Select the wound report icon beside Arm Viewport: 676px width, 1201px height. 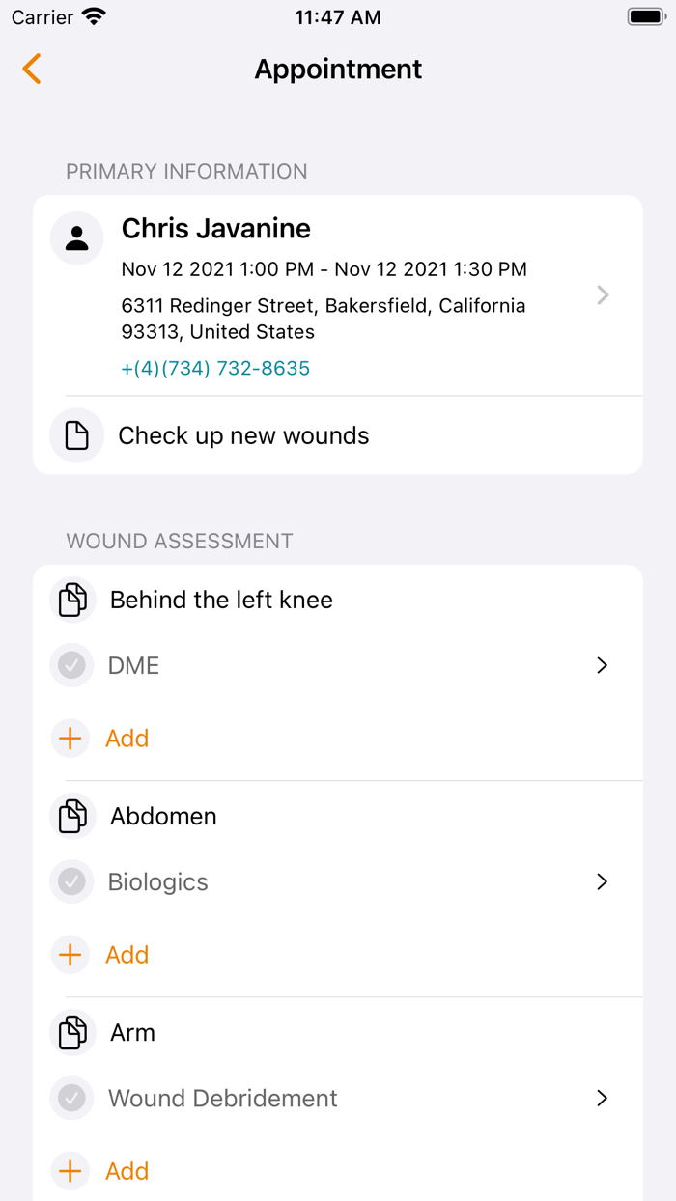71,1032
